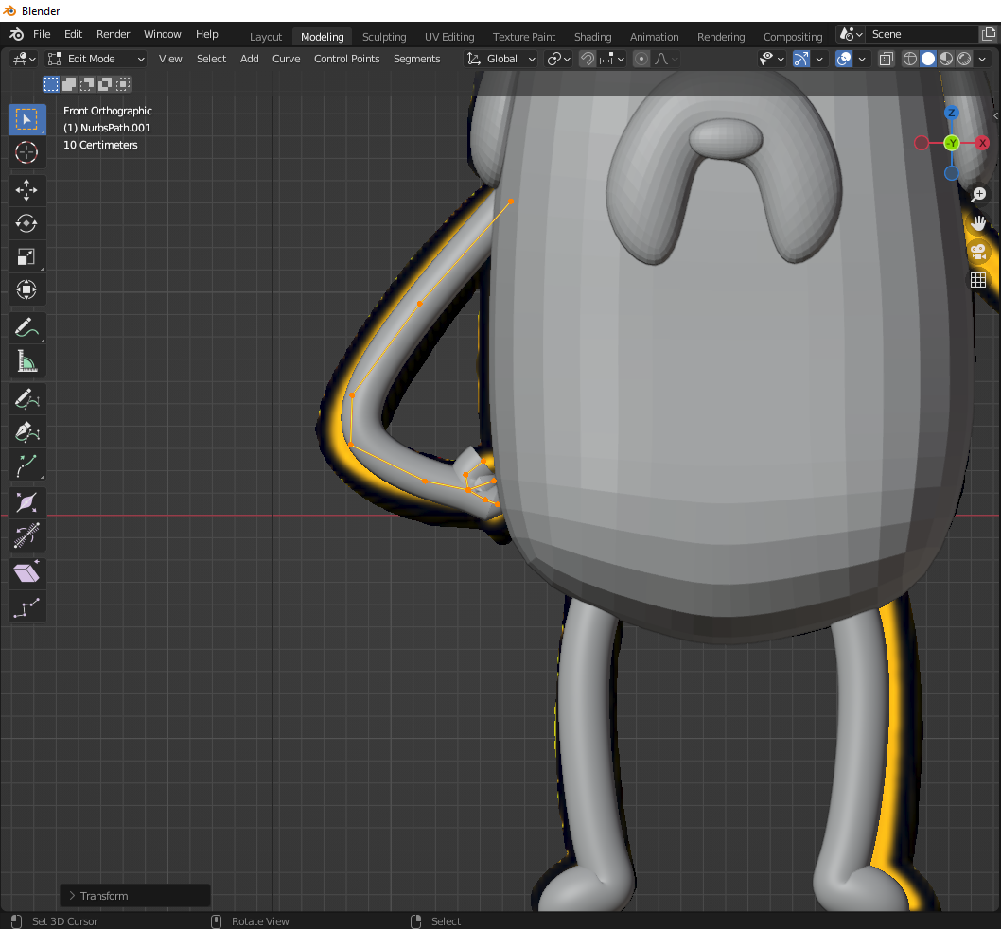Open the Blender logo application menu

pos(17,34)
